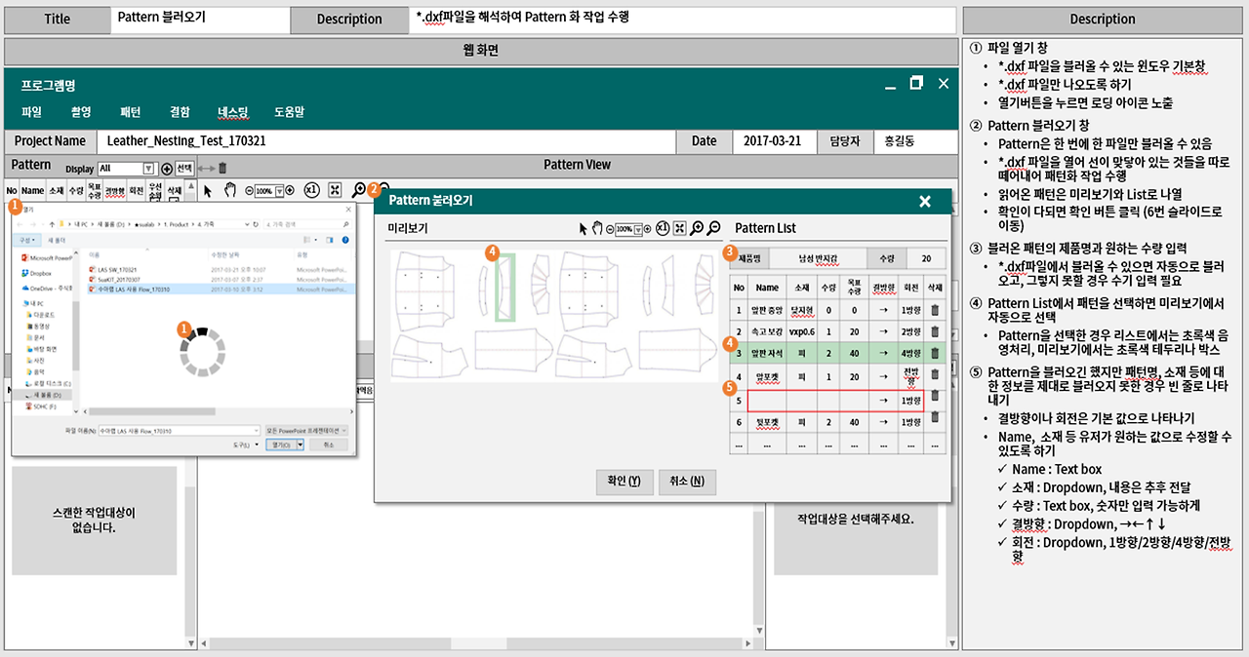Screen dimensions: 1249x657
Task: Click the 새 폴더 button in file dialog
Action: coord(57,240)
